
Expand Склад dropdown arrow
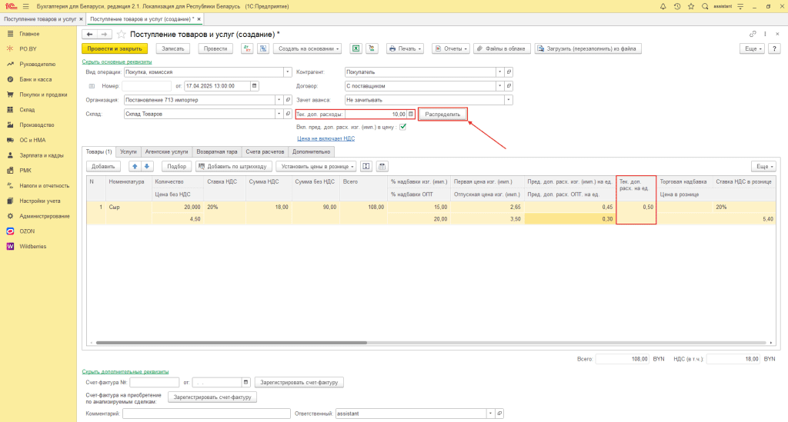click(279, 114)
